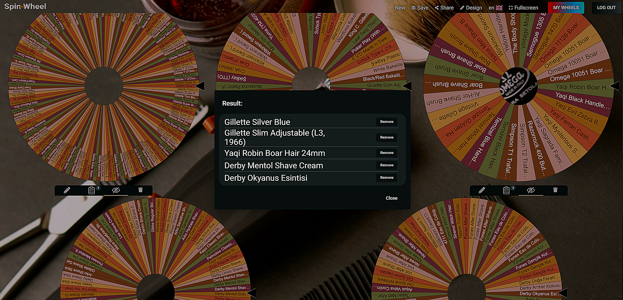Open the Design settings
623x300 pixels.
[x=471, y=8]
